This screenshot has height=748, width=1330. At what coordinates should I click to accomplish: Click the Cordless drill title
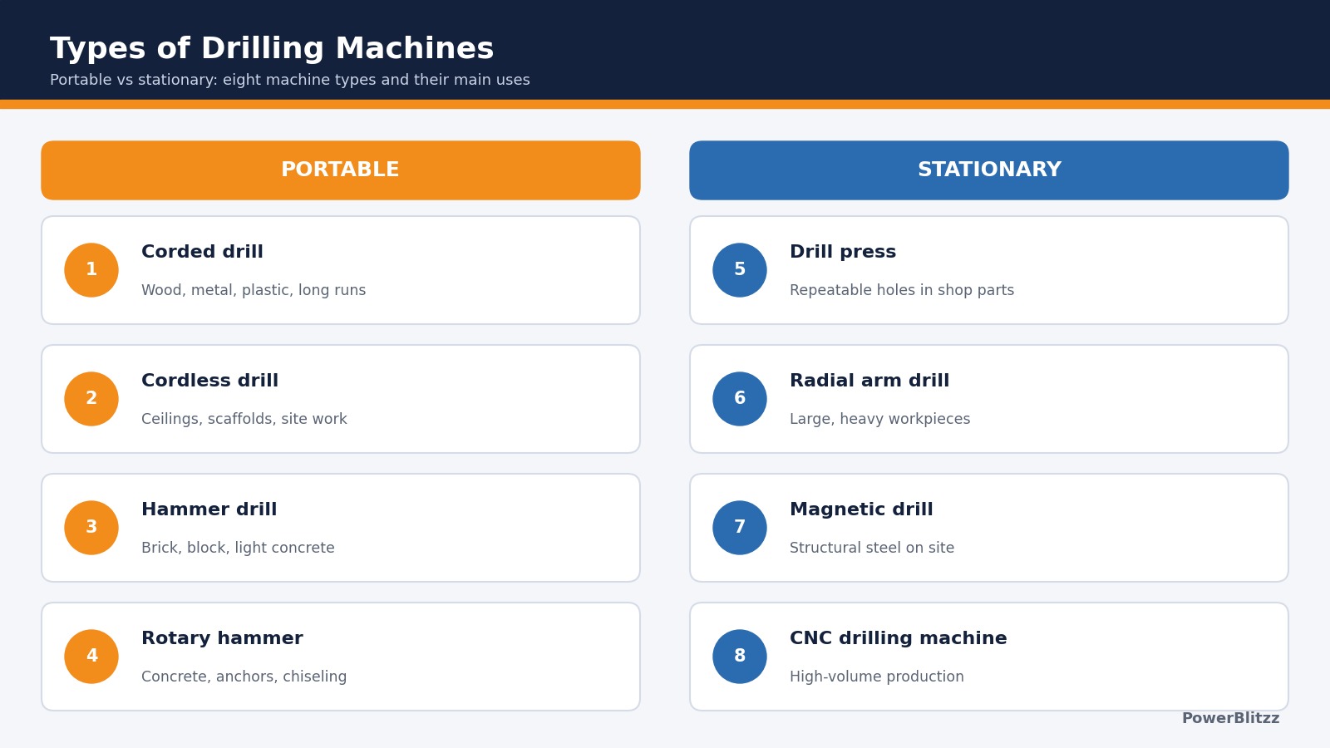(209, 381)
